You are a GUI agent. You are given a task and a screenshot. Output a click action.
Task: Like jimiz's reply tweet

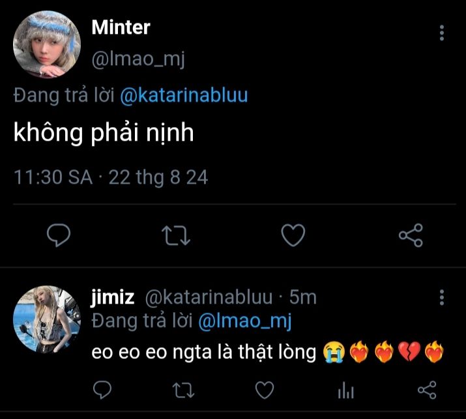[263, 390]
